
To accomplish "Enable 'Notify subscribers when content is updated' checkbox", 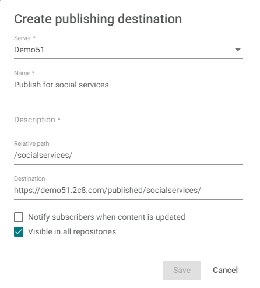I will pyautogui.click(x=19, y=217).
